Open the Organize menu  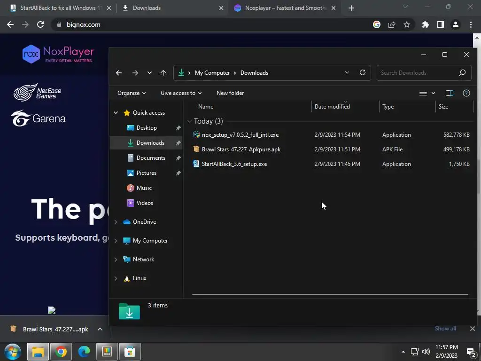[x=132, y=93]
